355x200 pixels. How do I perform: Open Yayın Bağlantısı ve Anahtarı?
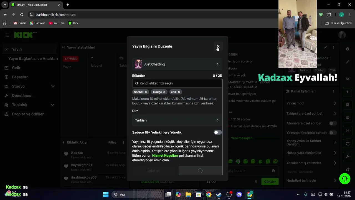point(33,59)
